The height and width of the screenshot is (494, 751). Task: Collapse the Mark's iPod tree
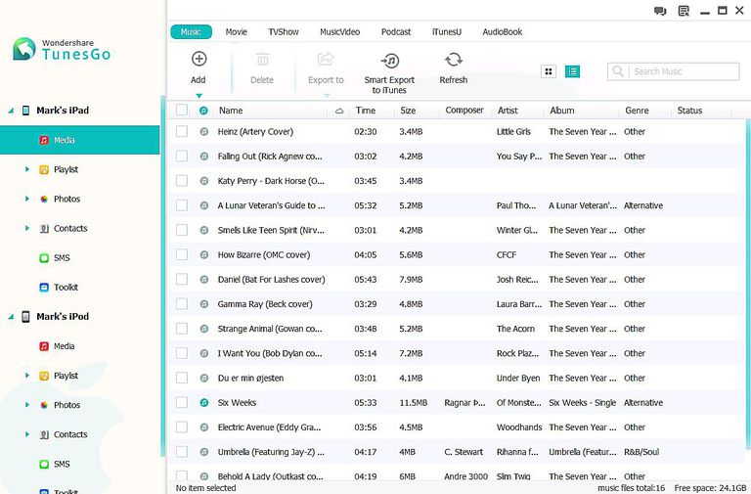[11, 317]
